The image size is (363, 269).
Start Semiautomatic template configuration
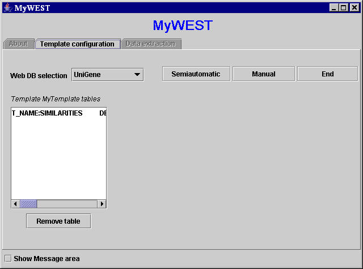196,74
